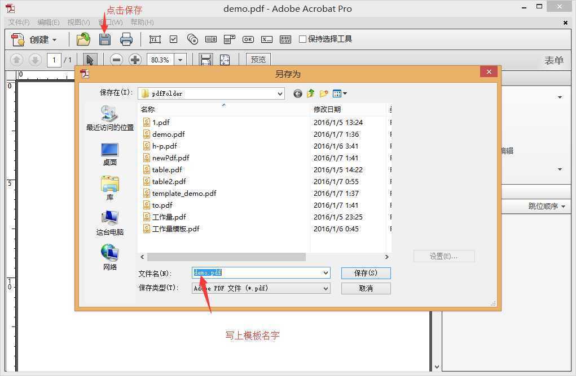Viewport: 576px width, 376px height.
Task: Click the zoom out minus button
Action: pos(116,60)
